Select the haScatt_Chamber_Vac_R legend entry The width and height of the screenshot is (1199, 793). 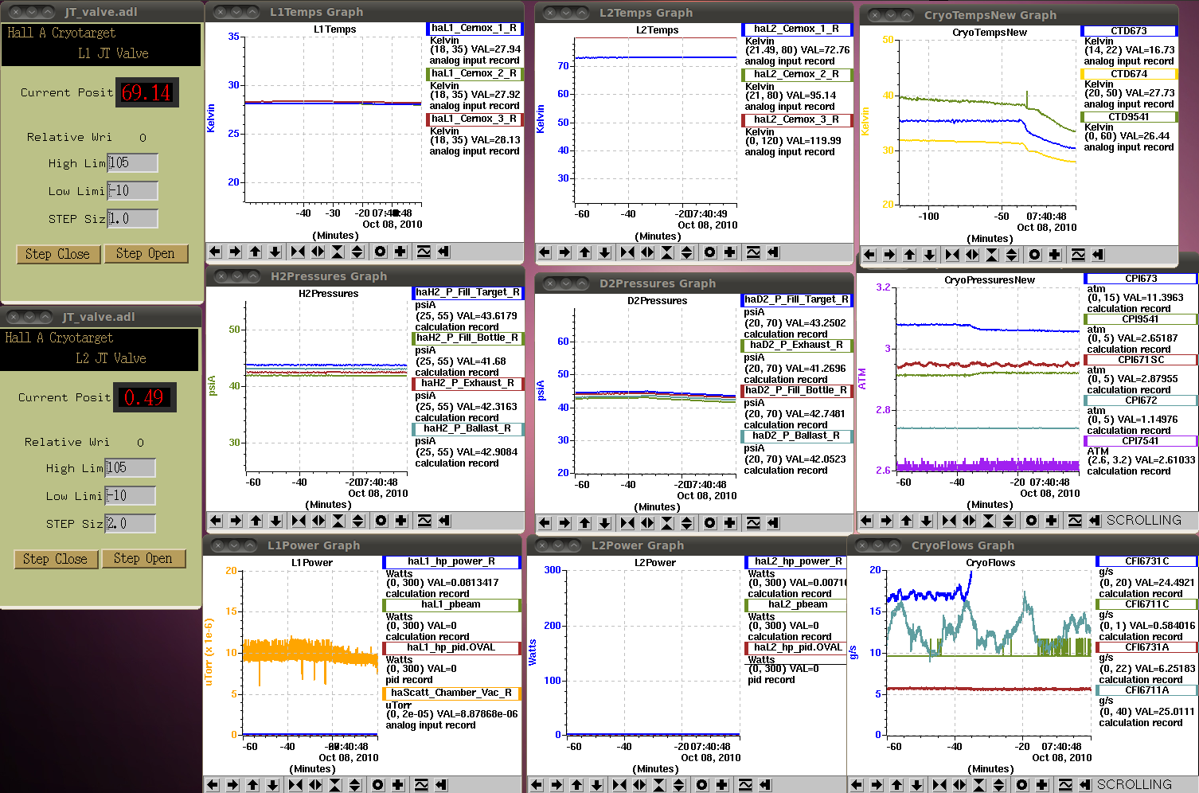[x=451, y=693]
